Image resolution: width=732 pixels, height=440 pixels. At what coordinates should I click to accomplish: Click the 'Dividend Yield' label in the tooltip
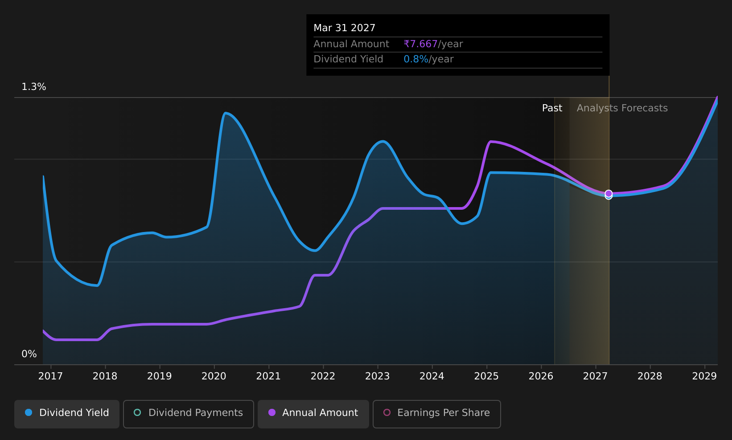coord(349,59)
